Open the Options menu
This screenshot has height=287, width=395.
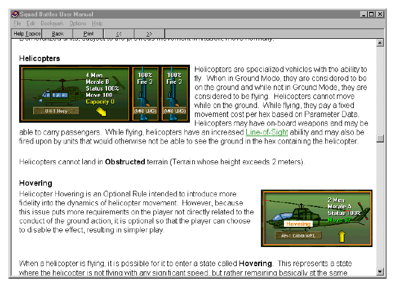(78, 24)
